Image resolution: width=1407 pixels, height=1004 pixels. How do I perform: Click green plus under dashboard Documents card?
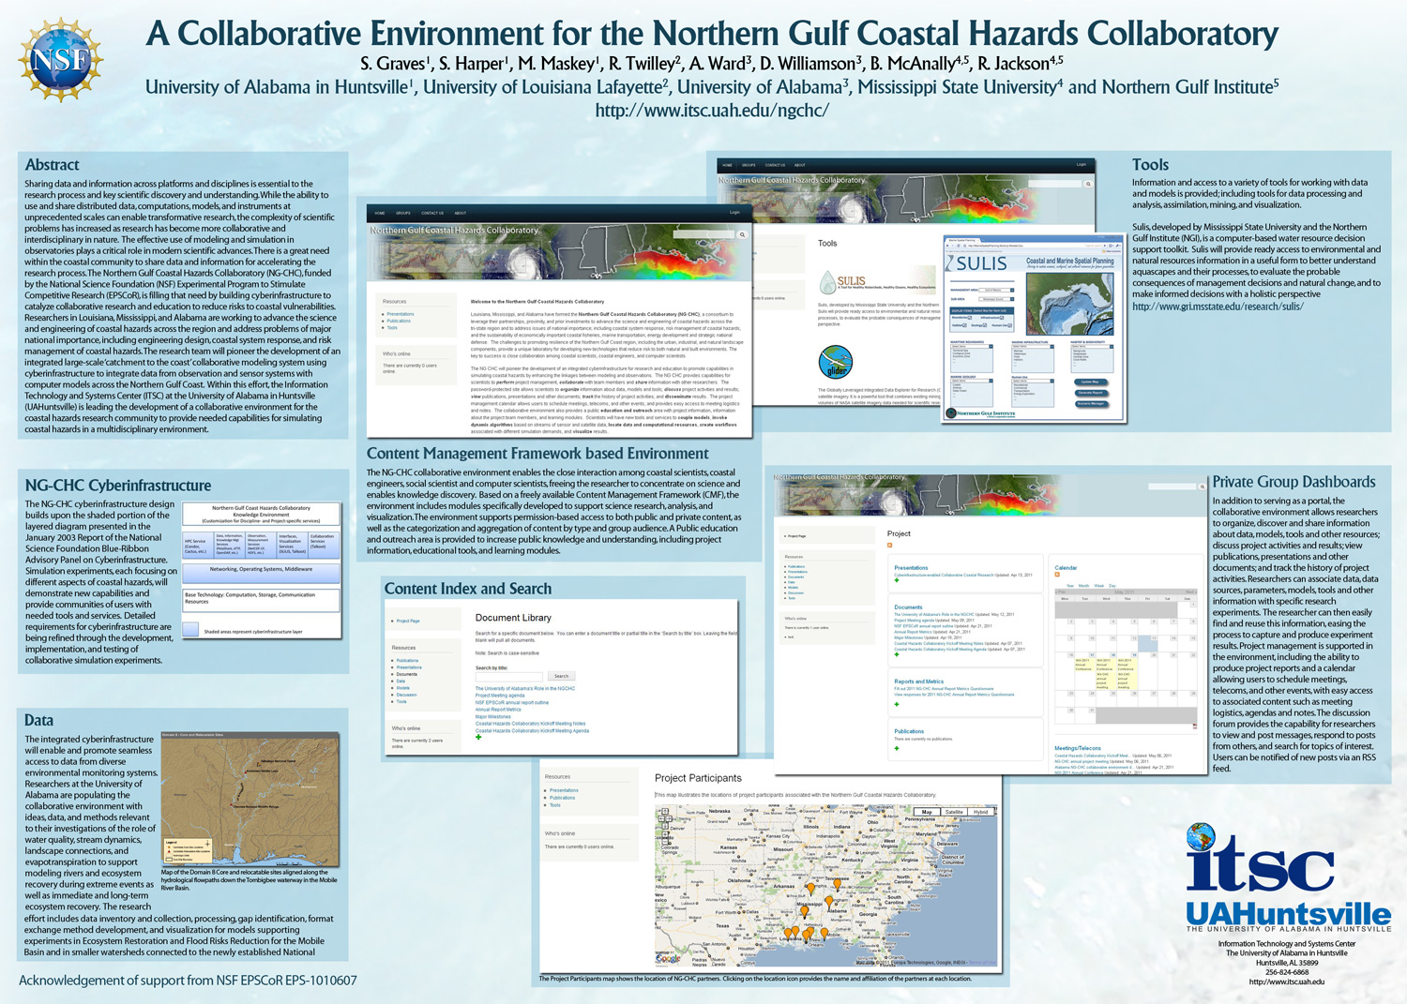[897, 654]
